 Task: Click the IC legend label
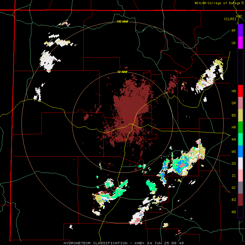234,176
